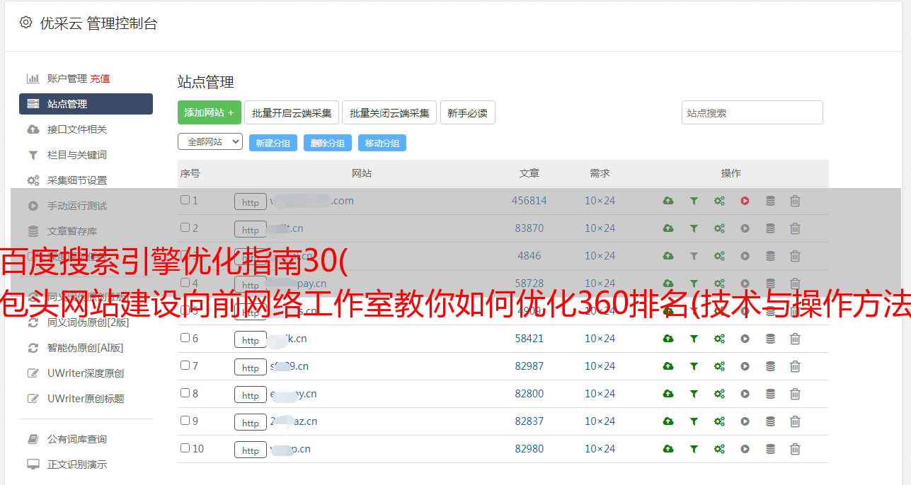The height and width of the screenshot is (485, 911).
Task: Check the box for site row 8
Action: point(185,393)
